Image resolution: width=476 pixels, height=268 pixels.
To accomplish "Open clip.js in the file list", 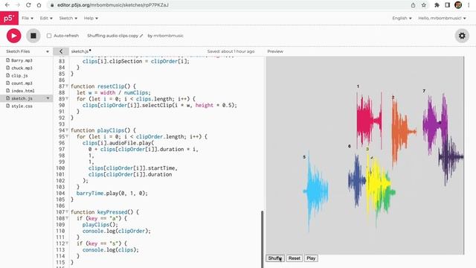I will 19,76.
